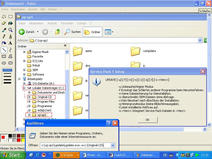Open Explorer's Extras menu
This screenshot has width=212, height=159.
82,23
